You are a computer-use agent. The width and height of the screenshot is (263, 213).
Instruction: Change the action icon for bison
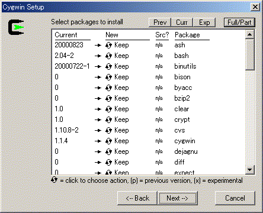click(108, 77)
